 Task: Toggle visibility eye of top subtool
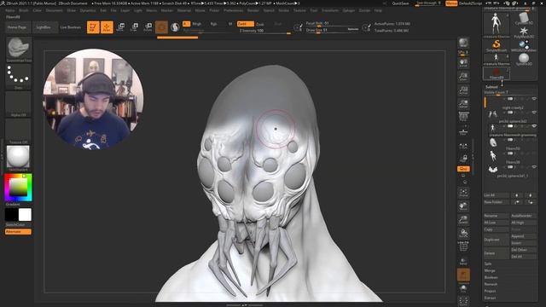tap(534, 99)
